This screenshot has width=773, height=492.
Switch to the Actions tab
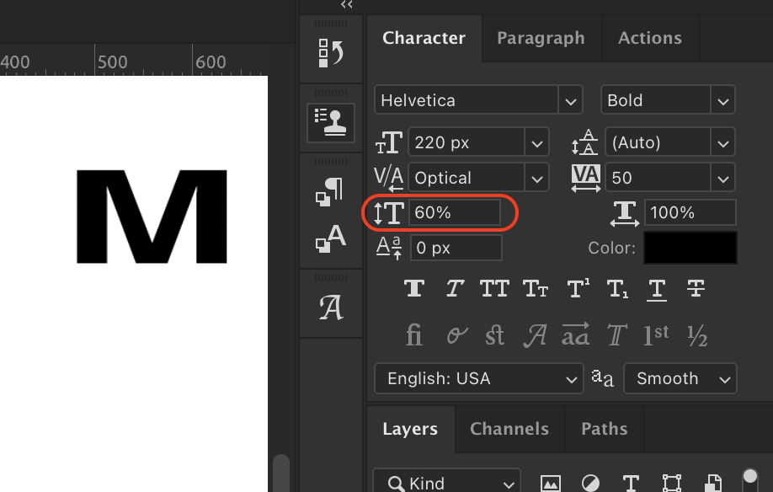click(x=650, y=38)
